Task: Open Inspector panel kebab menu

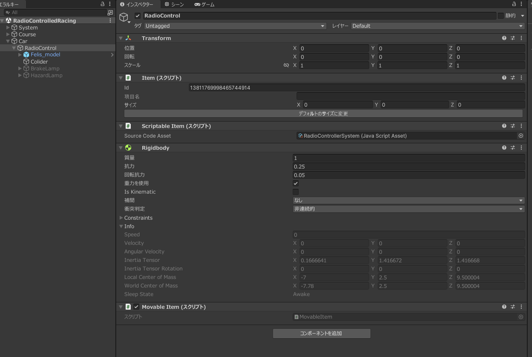Action: [521, 4]
